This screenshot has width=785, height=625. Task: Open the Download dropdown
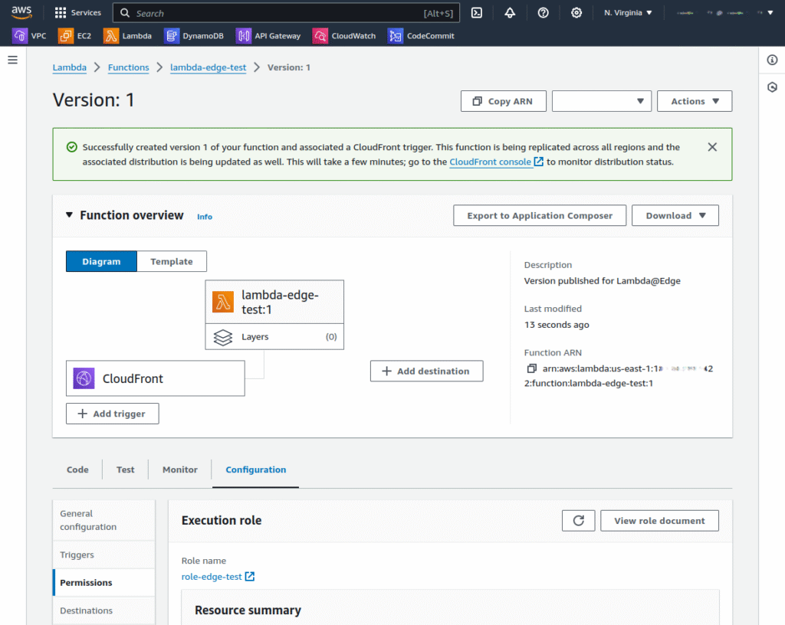[675, 215]
